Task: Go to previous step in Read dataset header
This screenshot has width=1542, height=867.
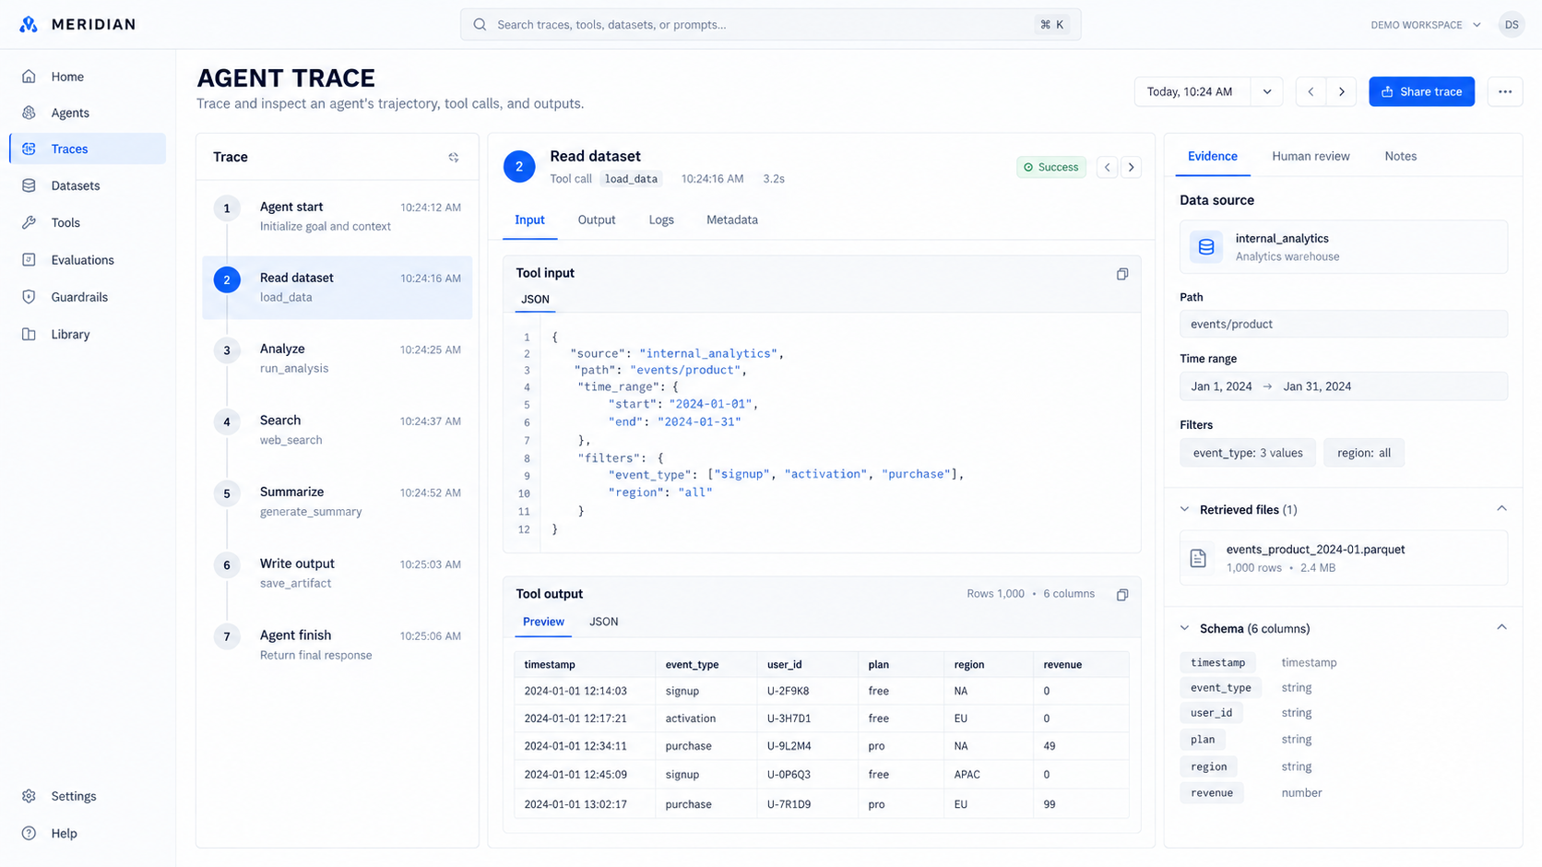Action: (1108, 167)
